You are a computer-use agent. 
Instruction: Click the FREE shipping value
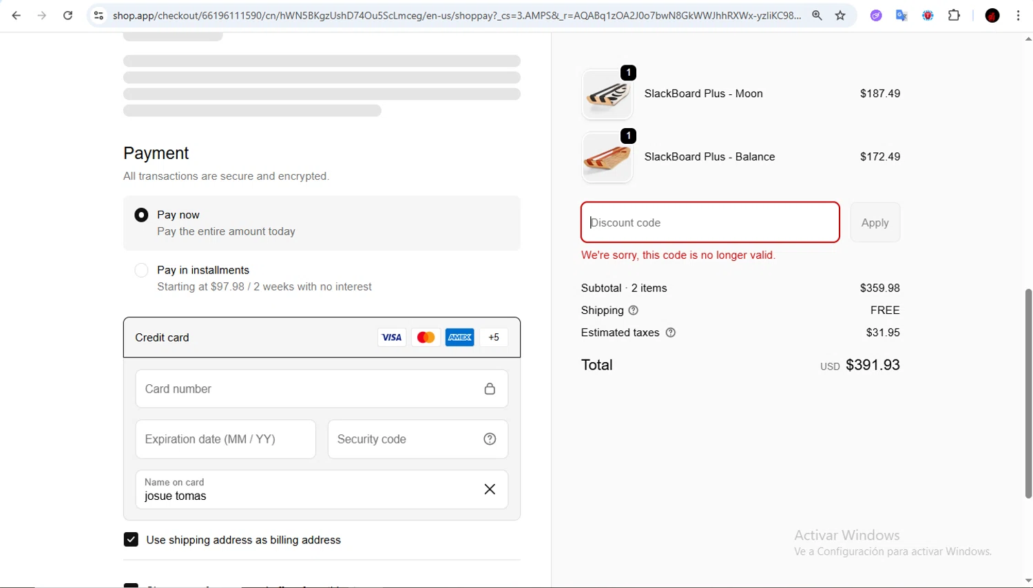(885, 311)
